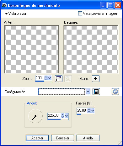Click the Aceptar button
This screenshot has width=123, height=146.
(x=37, y=138)
